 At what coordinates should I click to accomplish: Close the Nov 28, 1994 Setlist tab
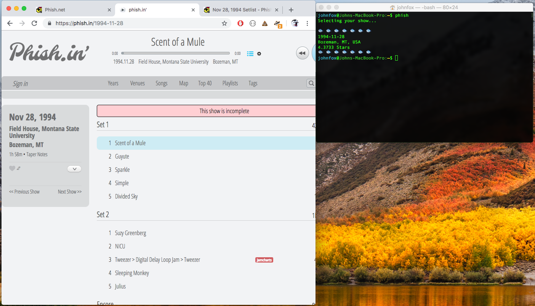click(277, 10)
